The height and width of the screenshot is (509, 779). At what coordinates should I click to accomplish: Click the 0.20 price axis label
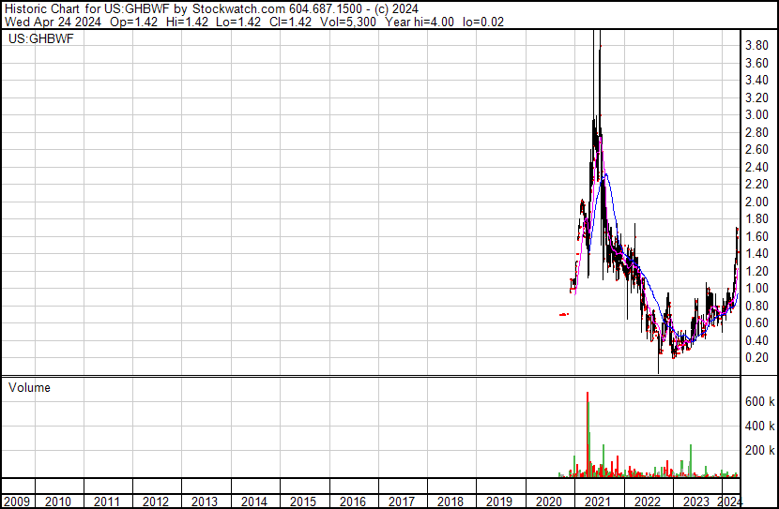756,358
